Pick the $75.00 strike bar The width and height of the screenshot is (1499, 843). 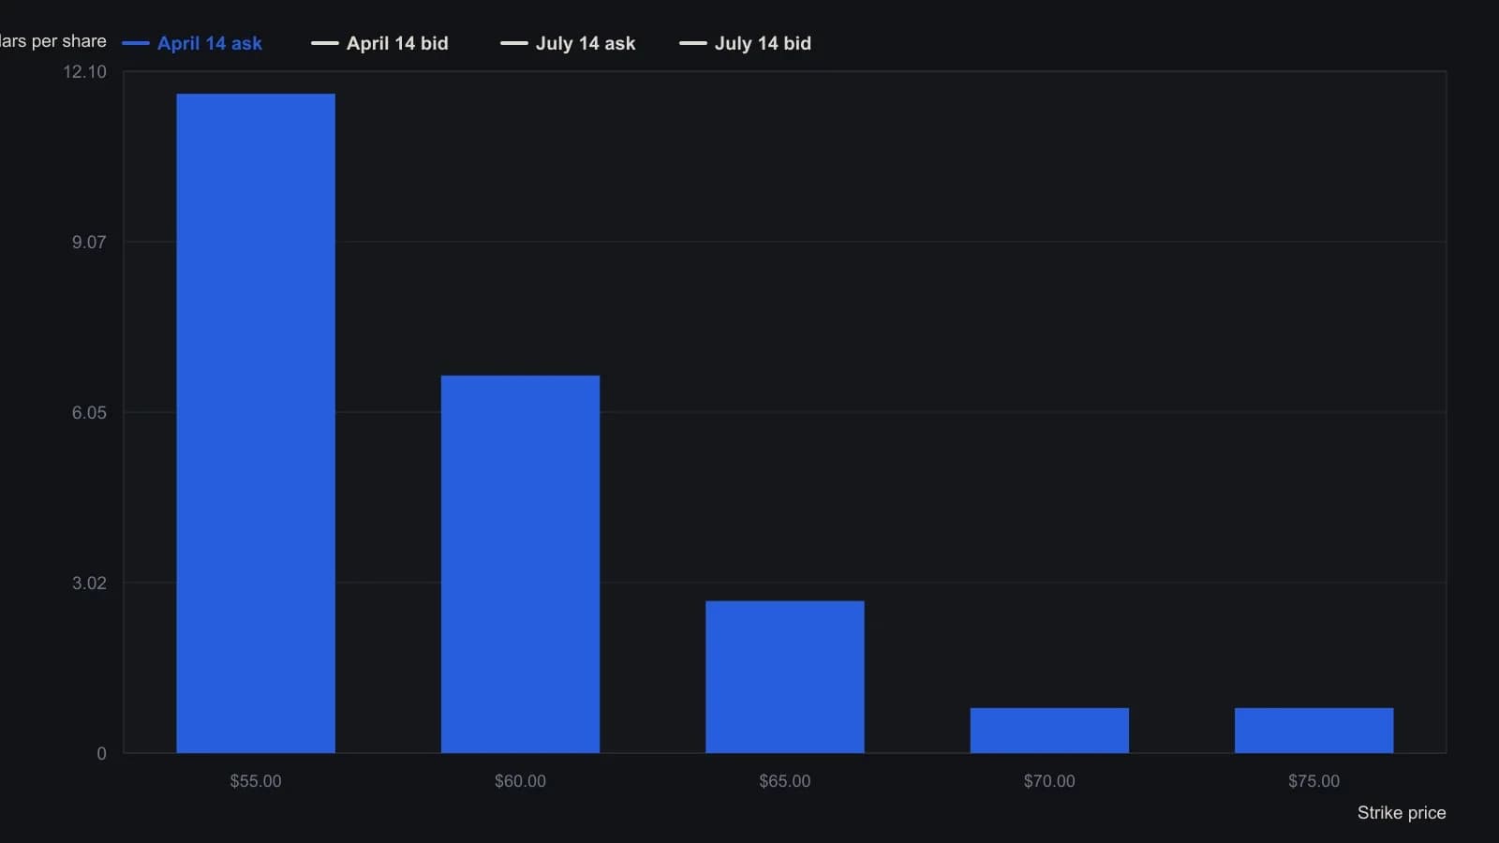tap(1314, 731)
